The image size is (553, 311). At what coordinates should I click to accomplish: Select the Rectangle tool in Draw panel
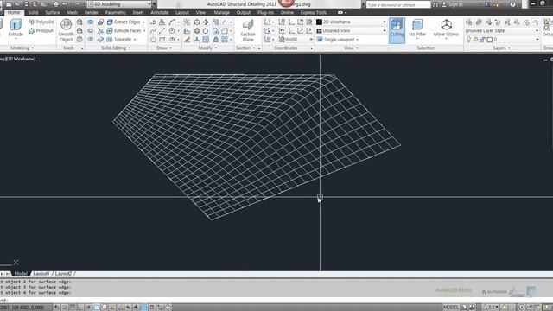162,40
